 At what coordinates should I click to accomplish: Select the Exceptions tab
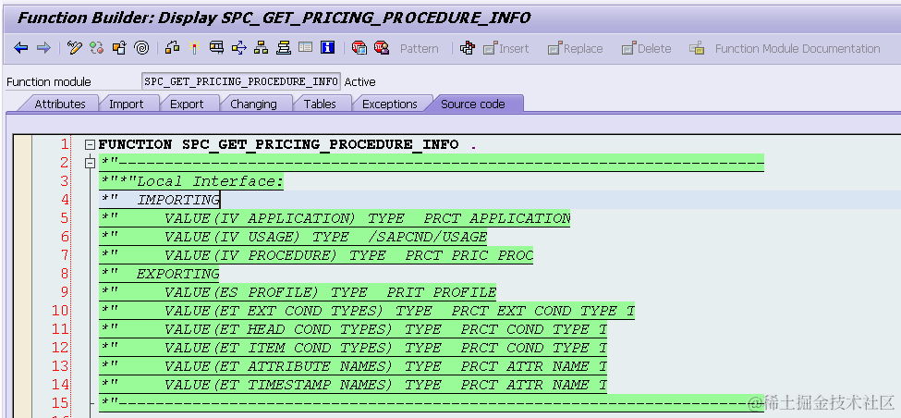[390, 104]
